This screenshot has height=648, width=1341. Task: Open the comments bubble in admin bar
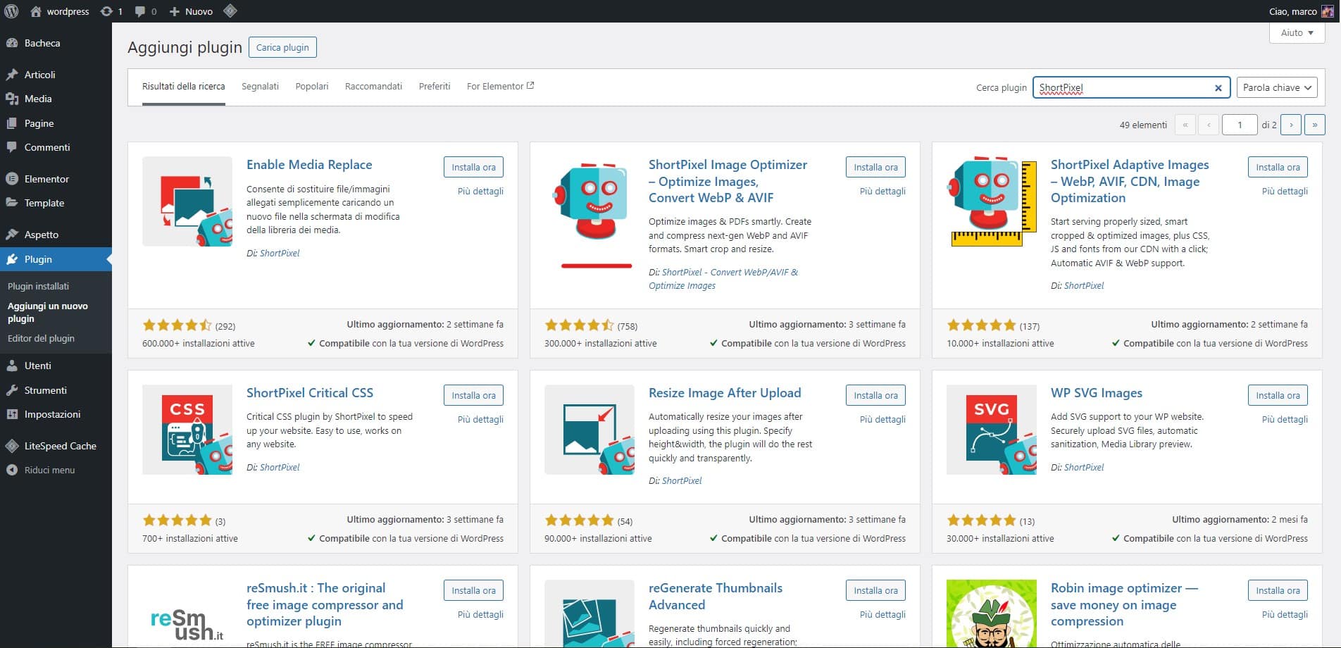[x=145, y=11]
